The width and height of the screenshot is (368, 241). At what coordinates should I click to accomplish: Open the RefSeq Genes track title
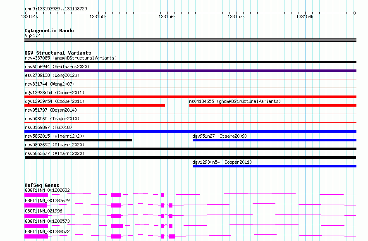[x=42, y=185]
